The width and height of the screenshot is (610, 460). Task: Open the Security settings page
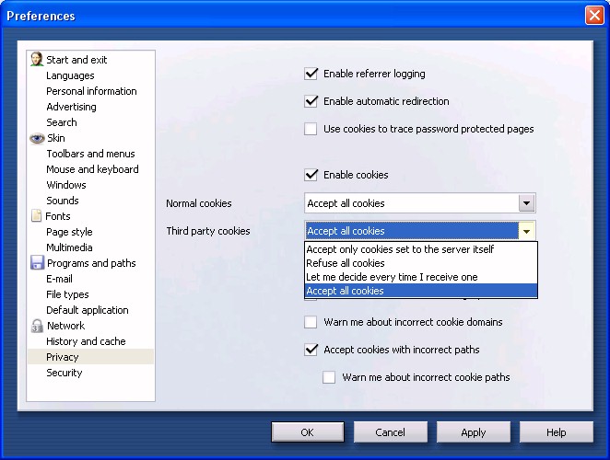(65, 373)
